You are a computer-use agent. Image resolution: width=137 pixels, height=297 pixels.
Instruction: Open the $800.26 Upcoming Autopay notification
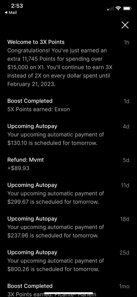coord(68,261)
